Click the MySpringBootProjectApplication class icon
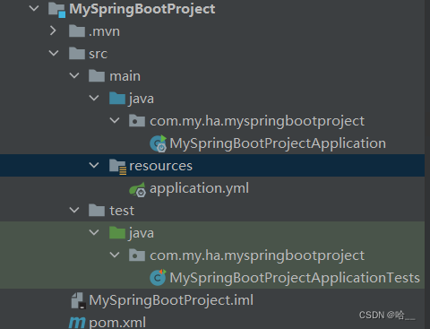 (159, 143)
